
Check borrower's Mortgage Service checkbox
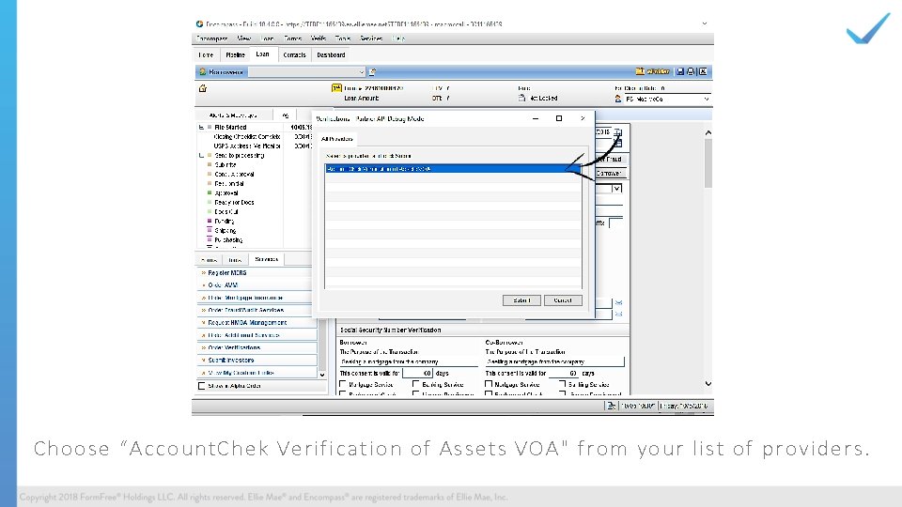344,384
